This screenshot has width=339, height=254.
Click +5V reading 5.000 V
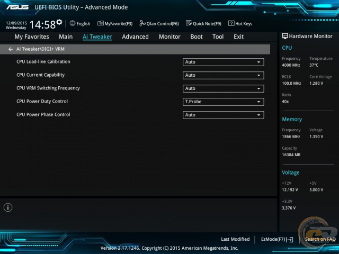316,190
